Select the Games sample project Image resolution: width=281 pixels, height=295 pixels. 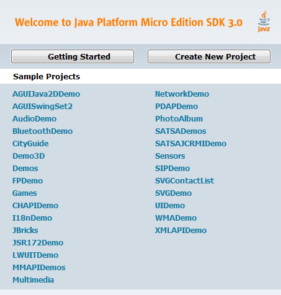pyautogui.click(x=25, y=193)
